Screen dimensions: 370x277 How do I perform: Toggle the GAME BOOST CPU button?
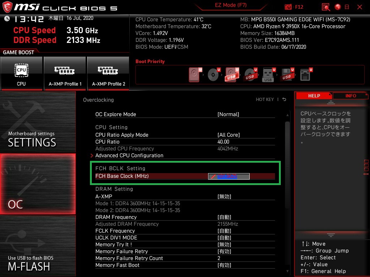point(21,74)
